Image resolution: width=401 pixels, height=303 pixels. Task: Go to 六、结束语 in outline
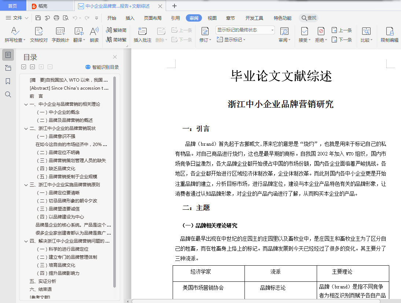(x=41, y=289)
